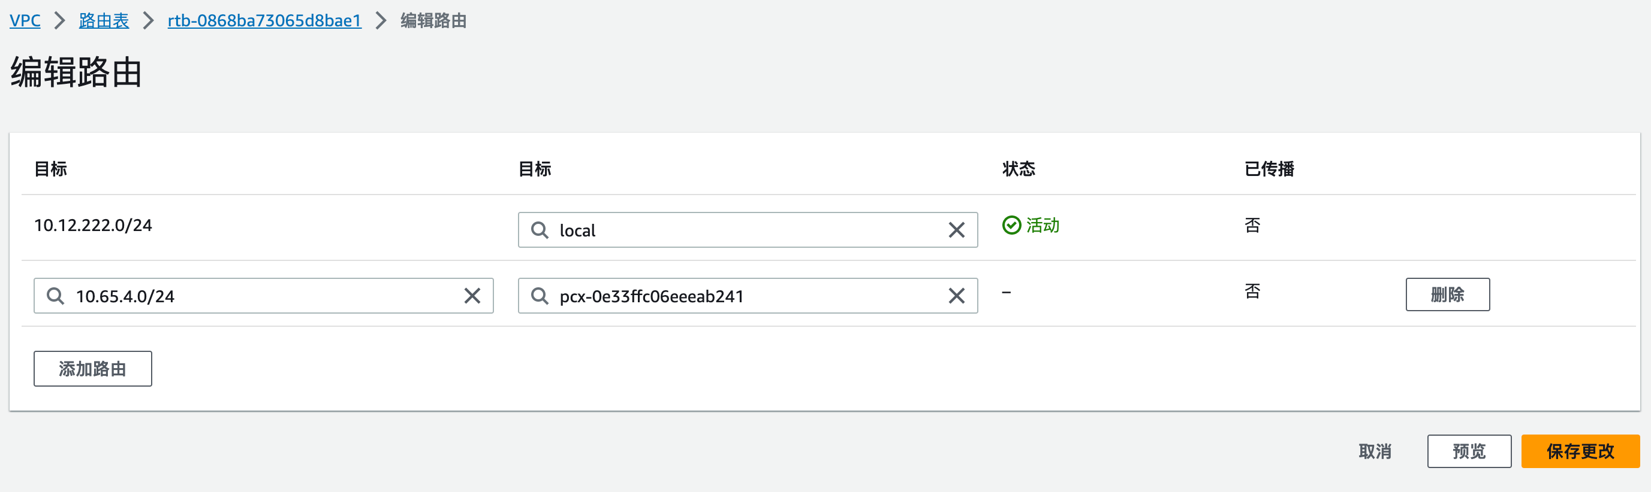Clear the pcx-0e33ffc06eeeab241 field with its X icon
The height and width of the screenshot is (492, 1651).
(956, 296)
